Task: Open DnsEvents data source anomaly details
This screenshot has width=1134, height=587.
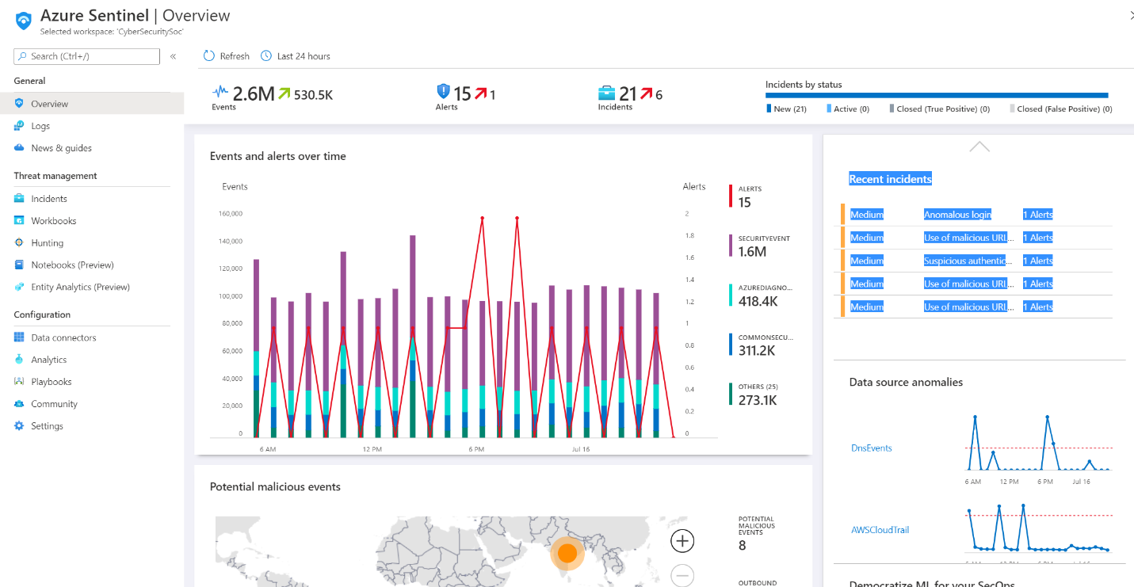Action: (871, 448)
